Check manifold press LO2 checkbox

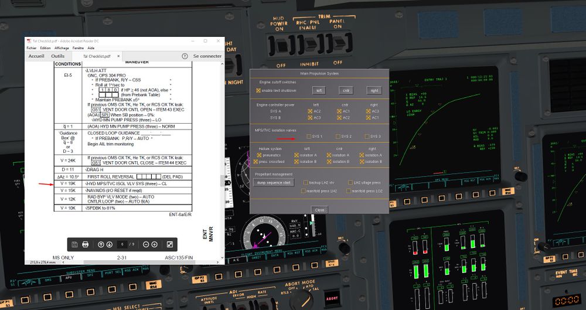coord(348,190)
